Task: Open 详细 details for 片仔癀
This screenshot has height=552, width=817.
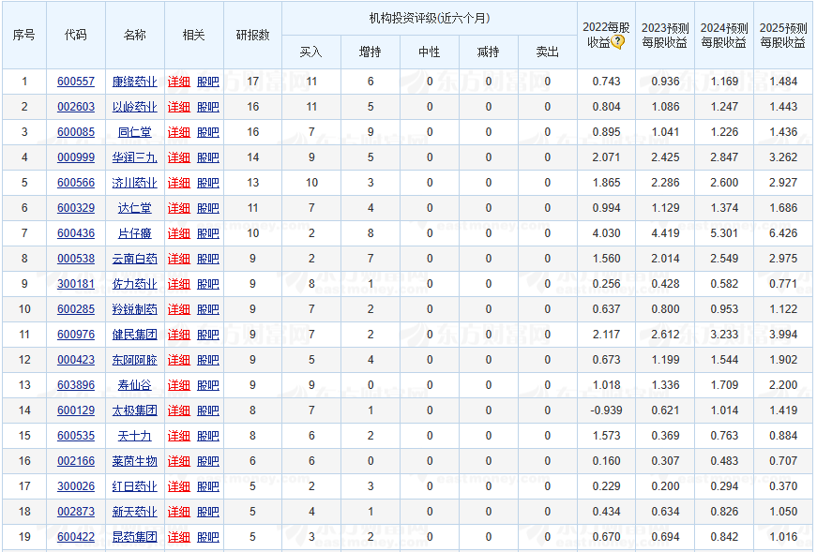Action: click(x=179, y=233)
